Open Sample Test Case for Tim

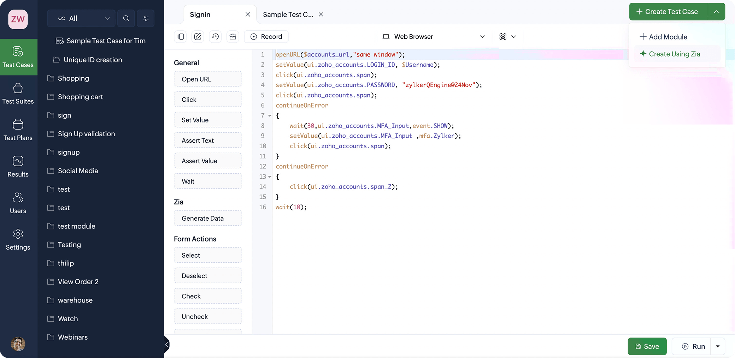pos(101,41)
